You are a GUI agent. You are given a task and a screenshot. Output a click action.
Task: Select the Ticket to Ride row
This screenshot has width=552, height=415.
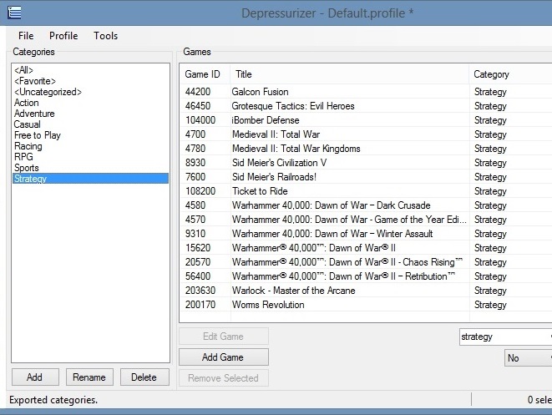[366, 191]
